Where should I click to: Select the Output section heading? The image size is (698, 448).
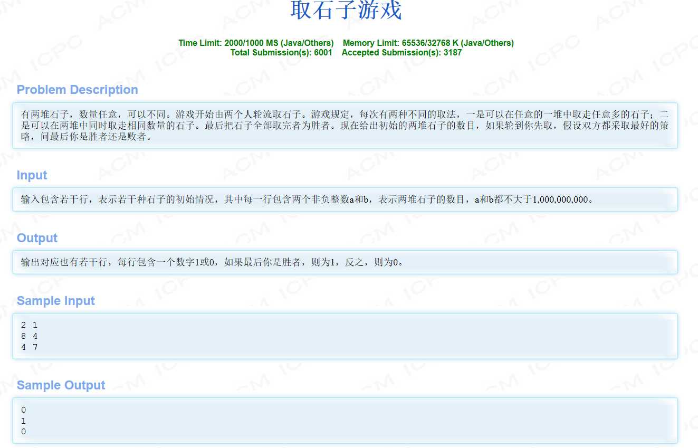point(37,238)
